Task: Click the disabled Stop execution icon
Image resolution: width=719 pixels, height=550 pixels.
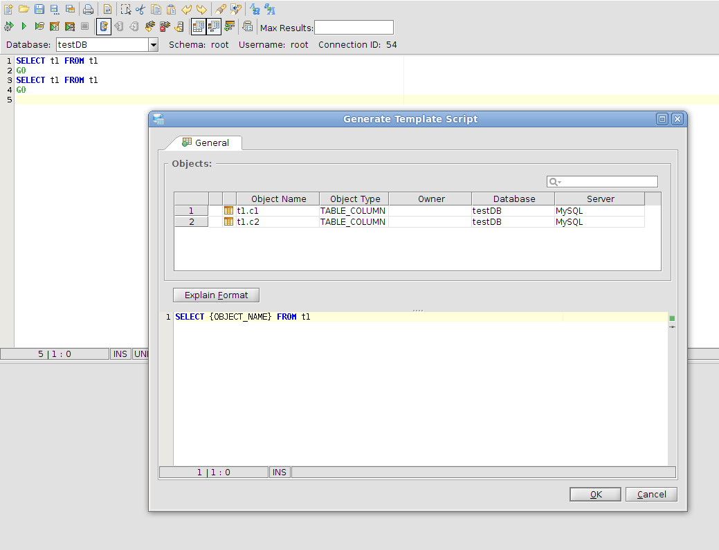Action: [x=85, y=26]
